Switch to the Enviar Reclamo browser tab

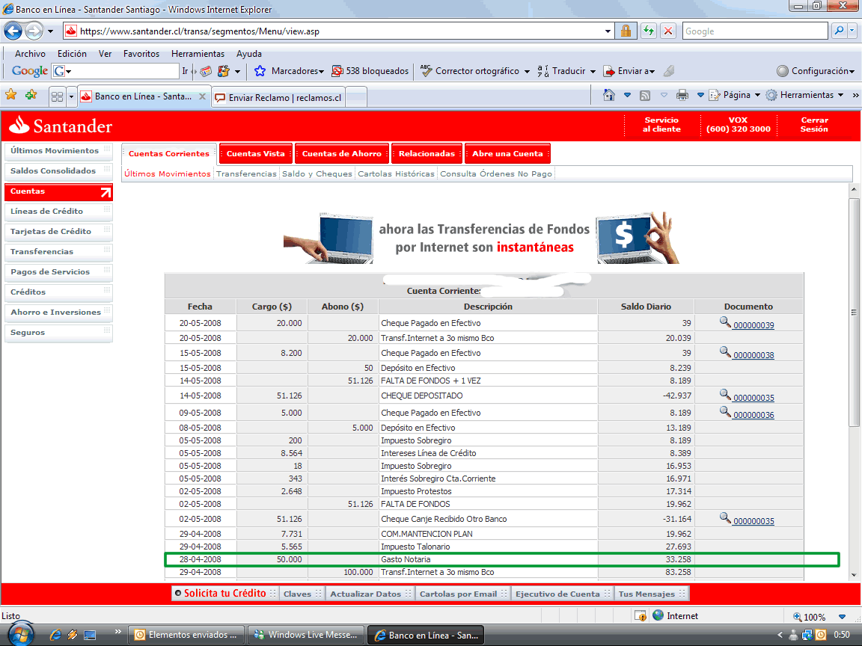[x=278, y=97]
